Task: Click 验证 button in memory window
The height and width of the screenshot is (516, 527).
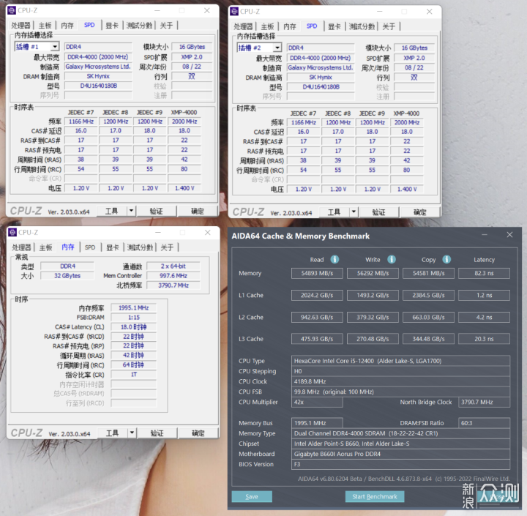Action: pos(157,433)
